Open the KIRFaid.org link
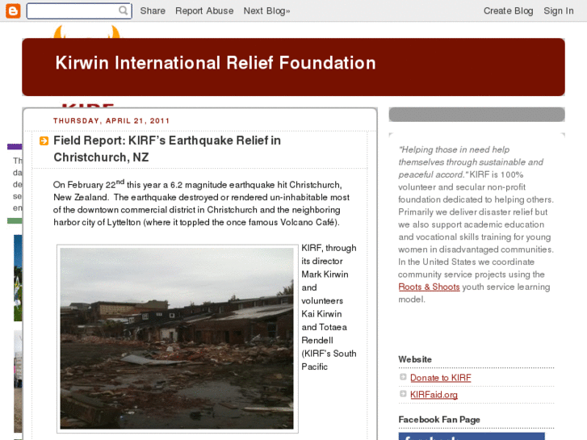This screenshot has height=440, width=587. click(x=434, y=395)
